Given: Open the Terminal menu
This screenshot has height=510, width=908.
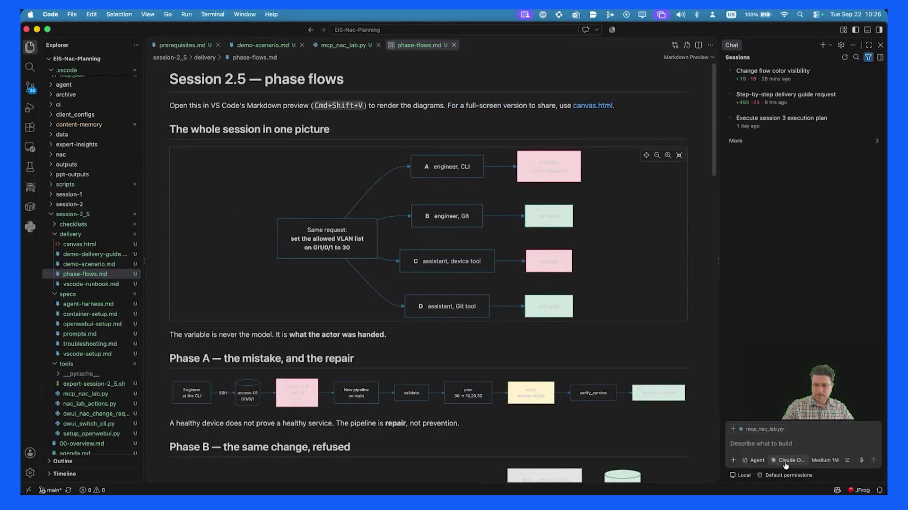Looking at the screenshot, I should (x=212, y=14).
